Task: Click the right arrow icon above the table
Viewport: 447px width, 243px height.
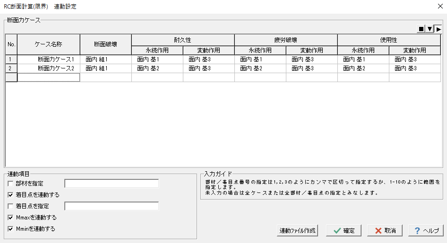Action: tap(438, 29)
